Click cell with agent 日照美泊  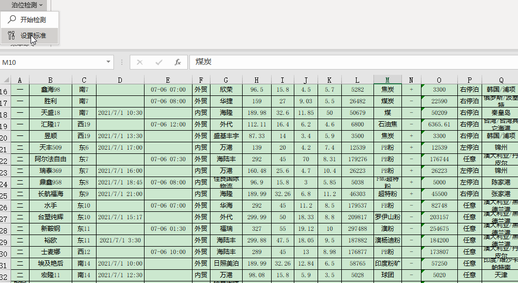(x=226, y=263)
